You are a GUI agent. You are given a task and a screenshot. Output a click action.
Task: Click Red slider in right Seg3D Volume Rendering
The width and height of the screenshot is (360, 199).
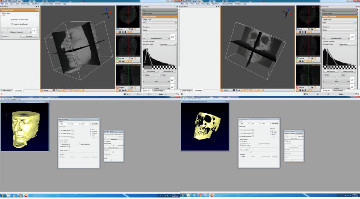336,78
